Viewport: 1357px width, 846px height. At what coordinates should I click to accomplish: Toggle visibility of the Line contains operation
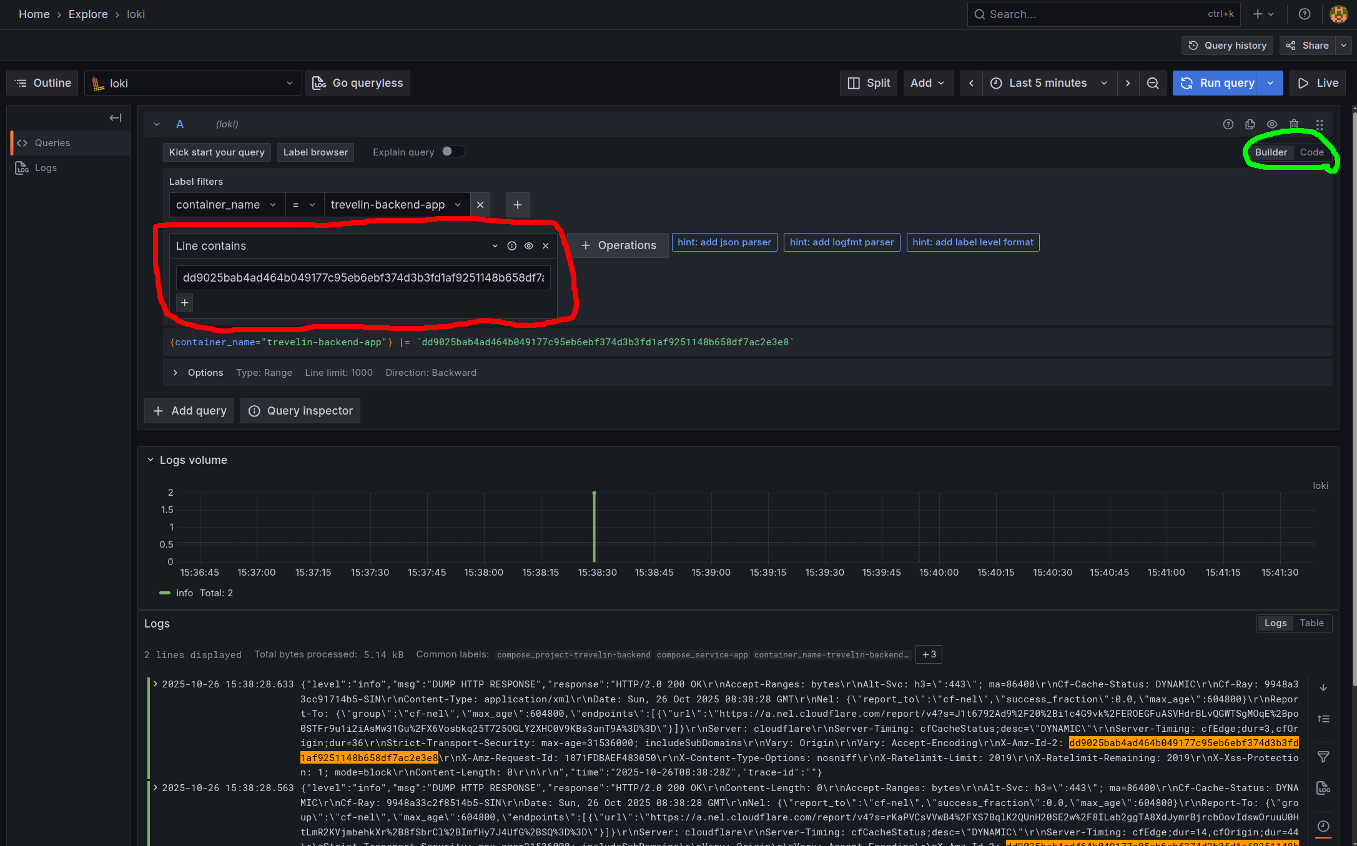coord(528,245)
